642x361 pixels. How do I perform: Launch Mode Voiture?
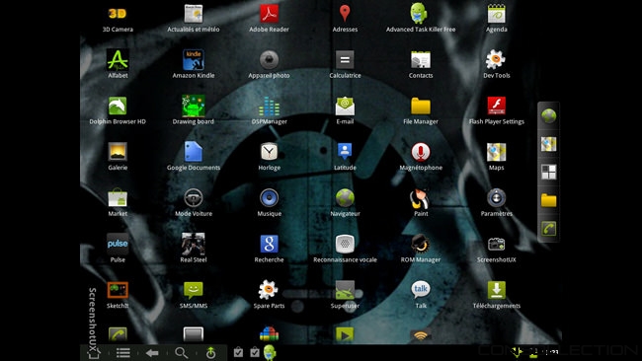pos(194,202)
